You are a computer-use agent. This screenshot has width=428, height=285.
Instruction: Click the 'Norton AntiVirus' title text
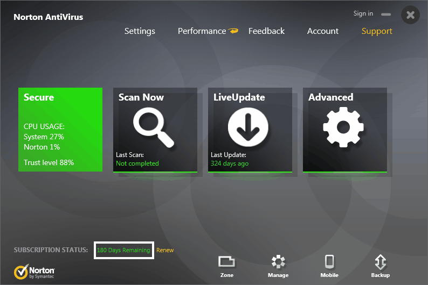(49, 17)
